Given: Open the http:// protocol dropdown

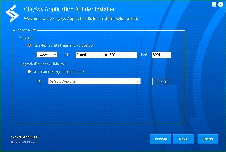Looking at the screenshot, I should tap(47, 55).
